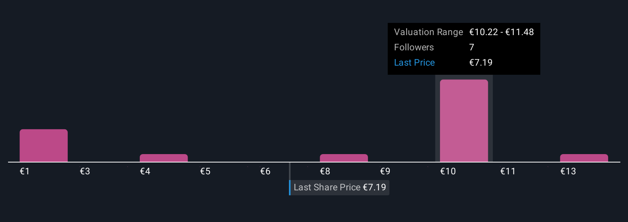Click the small bar above €4
628x222 pixels.
pyautogui.click(x=164, y=158)
